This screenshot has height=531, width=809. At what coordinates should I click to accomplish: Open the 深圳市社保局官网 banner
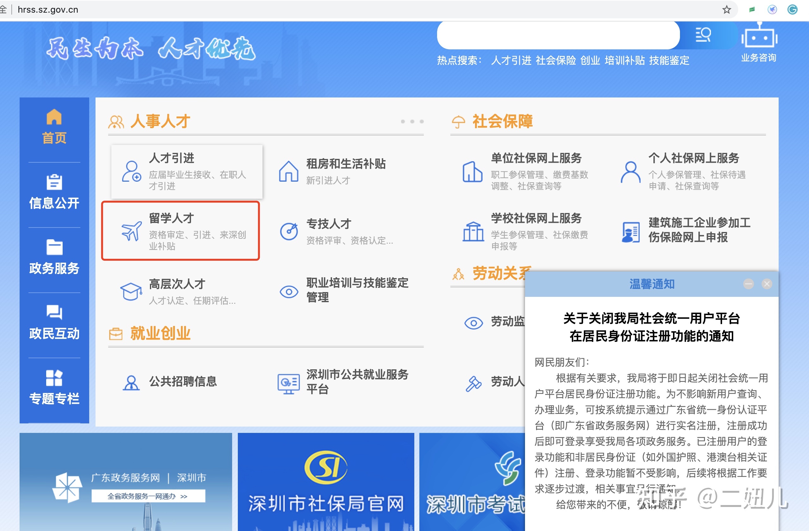[326, 482]
